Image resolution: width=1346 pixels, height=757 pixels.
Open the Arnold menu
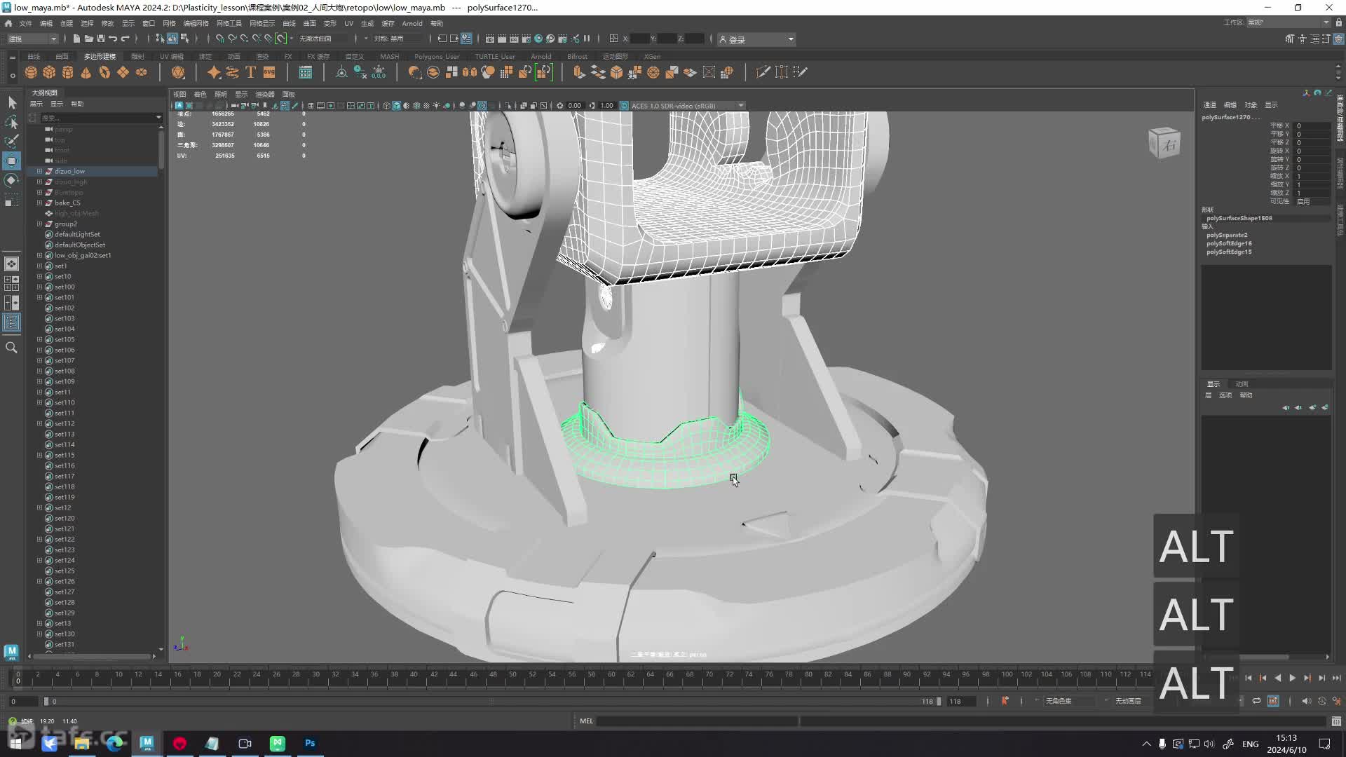coord(412,23)
